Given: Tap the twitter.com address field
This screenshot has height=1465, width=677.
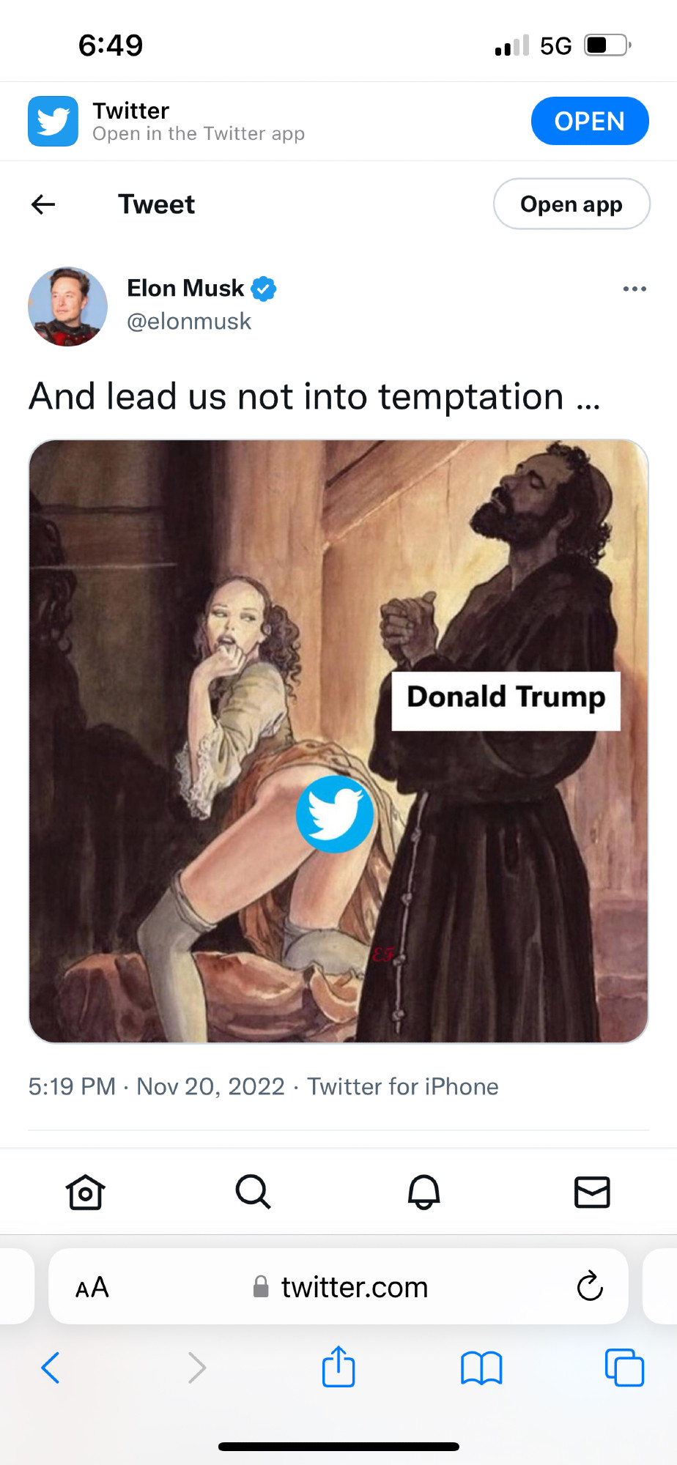Looking at the screenshot, I should tap(338, 1287).
